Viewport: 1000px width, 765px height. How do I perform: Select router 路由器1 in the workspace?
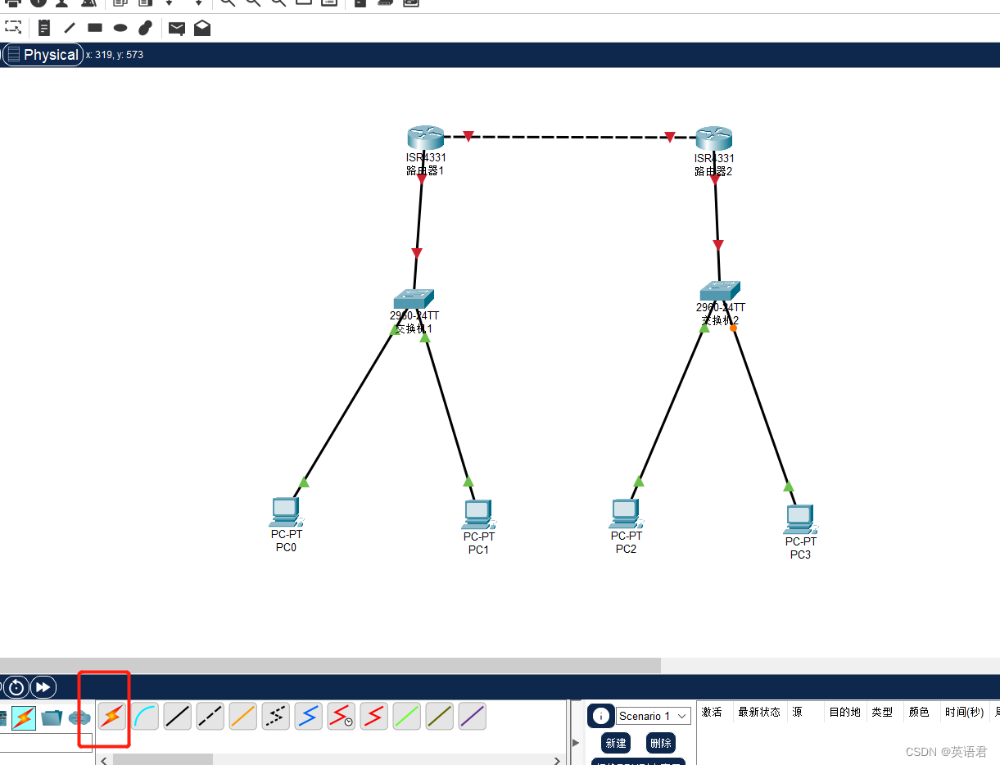[x=425, y=138]
